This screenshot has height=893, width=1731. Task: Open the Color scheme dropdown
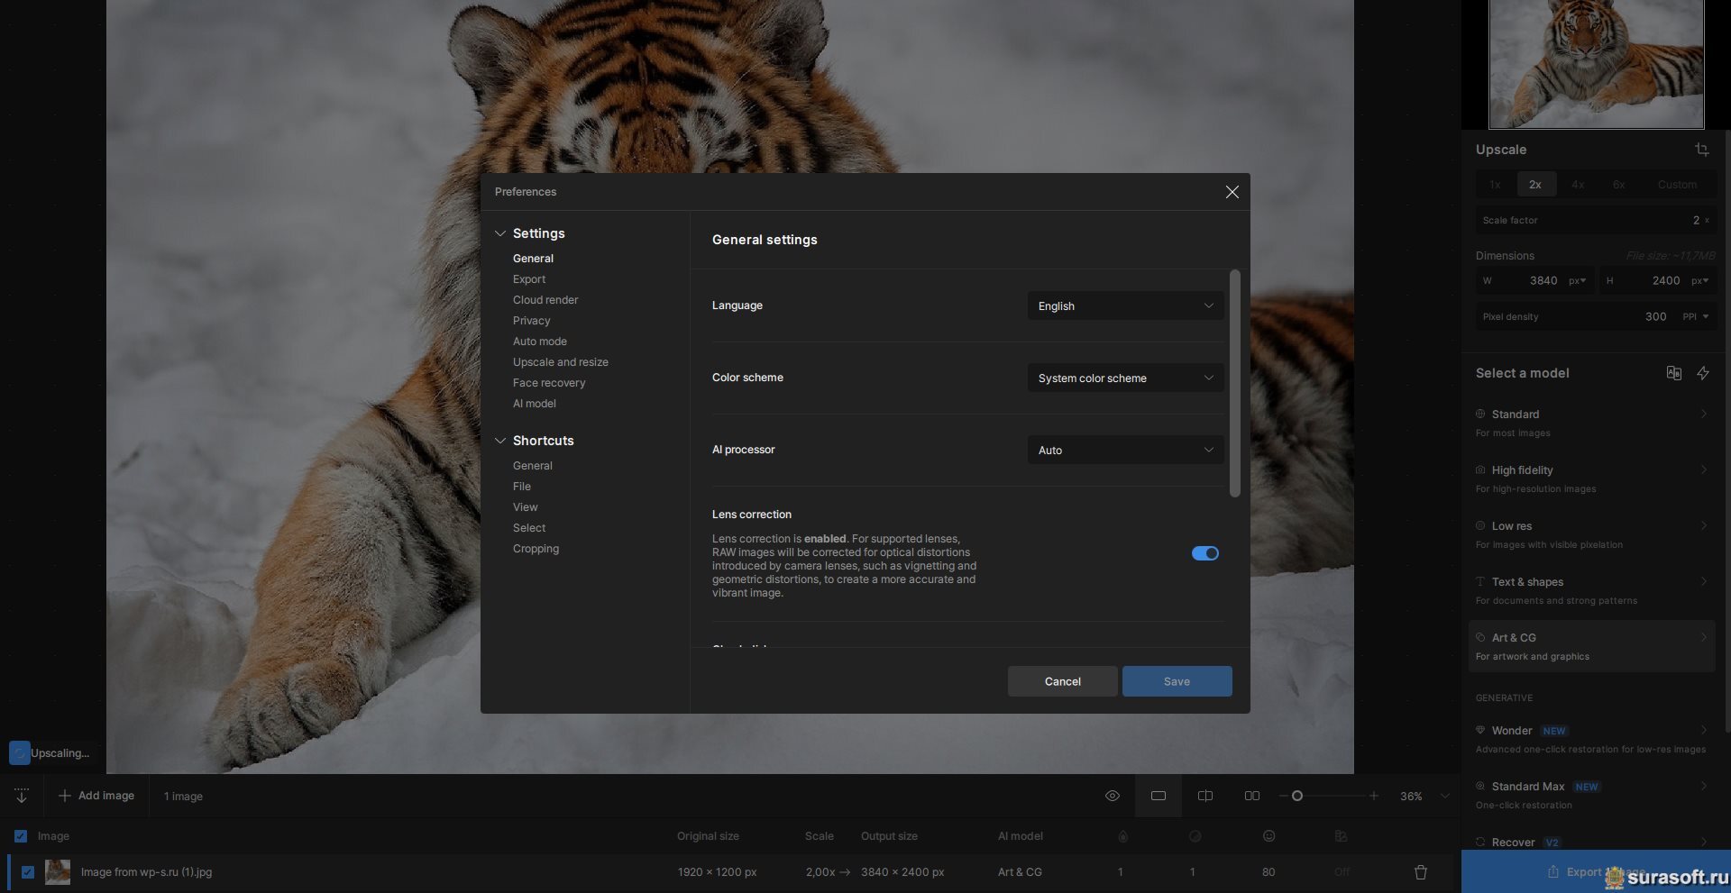(1124, 378)
